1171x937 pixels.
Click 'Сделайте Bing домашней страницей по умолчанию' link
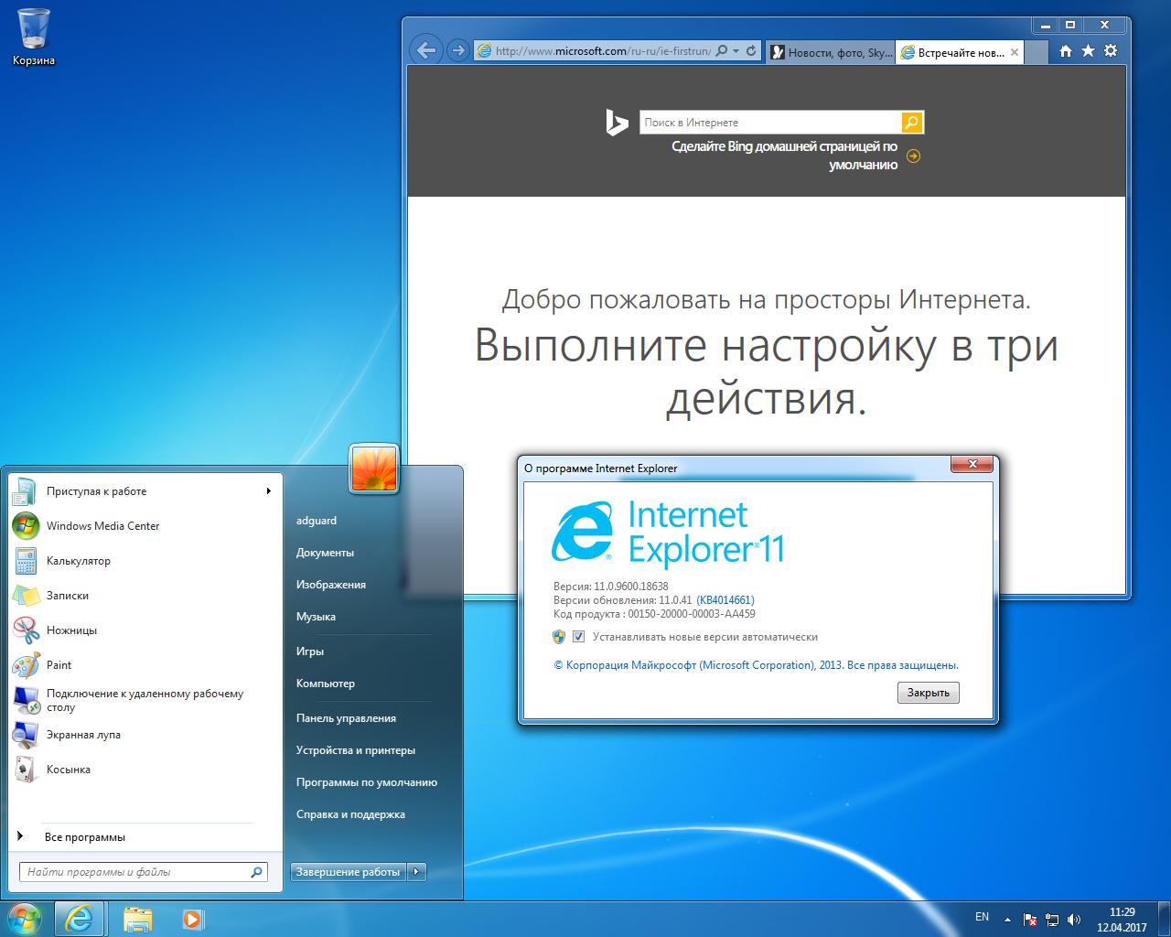[785, 156]
